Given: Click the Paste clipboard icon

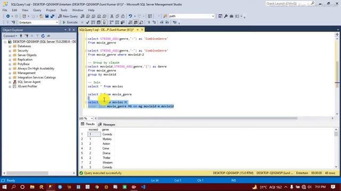Looking at the screenshot, I should click(x=123, y=16).
